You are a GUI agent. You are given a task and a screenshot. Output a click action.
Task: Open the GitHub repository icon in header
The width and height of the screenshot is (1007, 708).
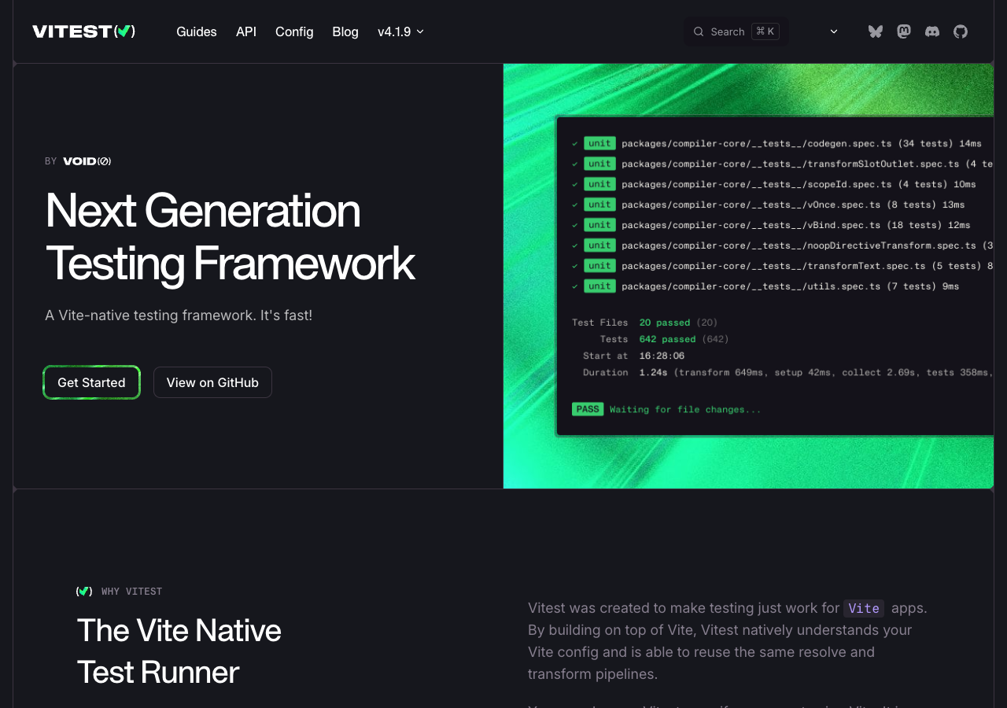961,31
